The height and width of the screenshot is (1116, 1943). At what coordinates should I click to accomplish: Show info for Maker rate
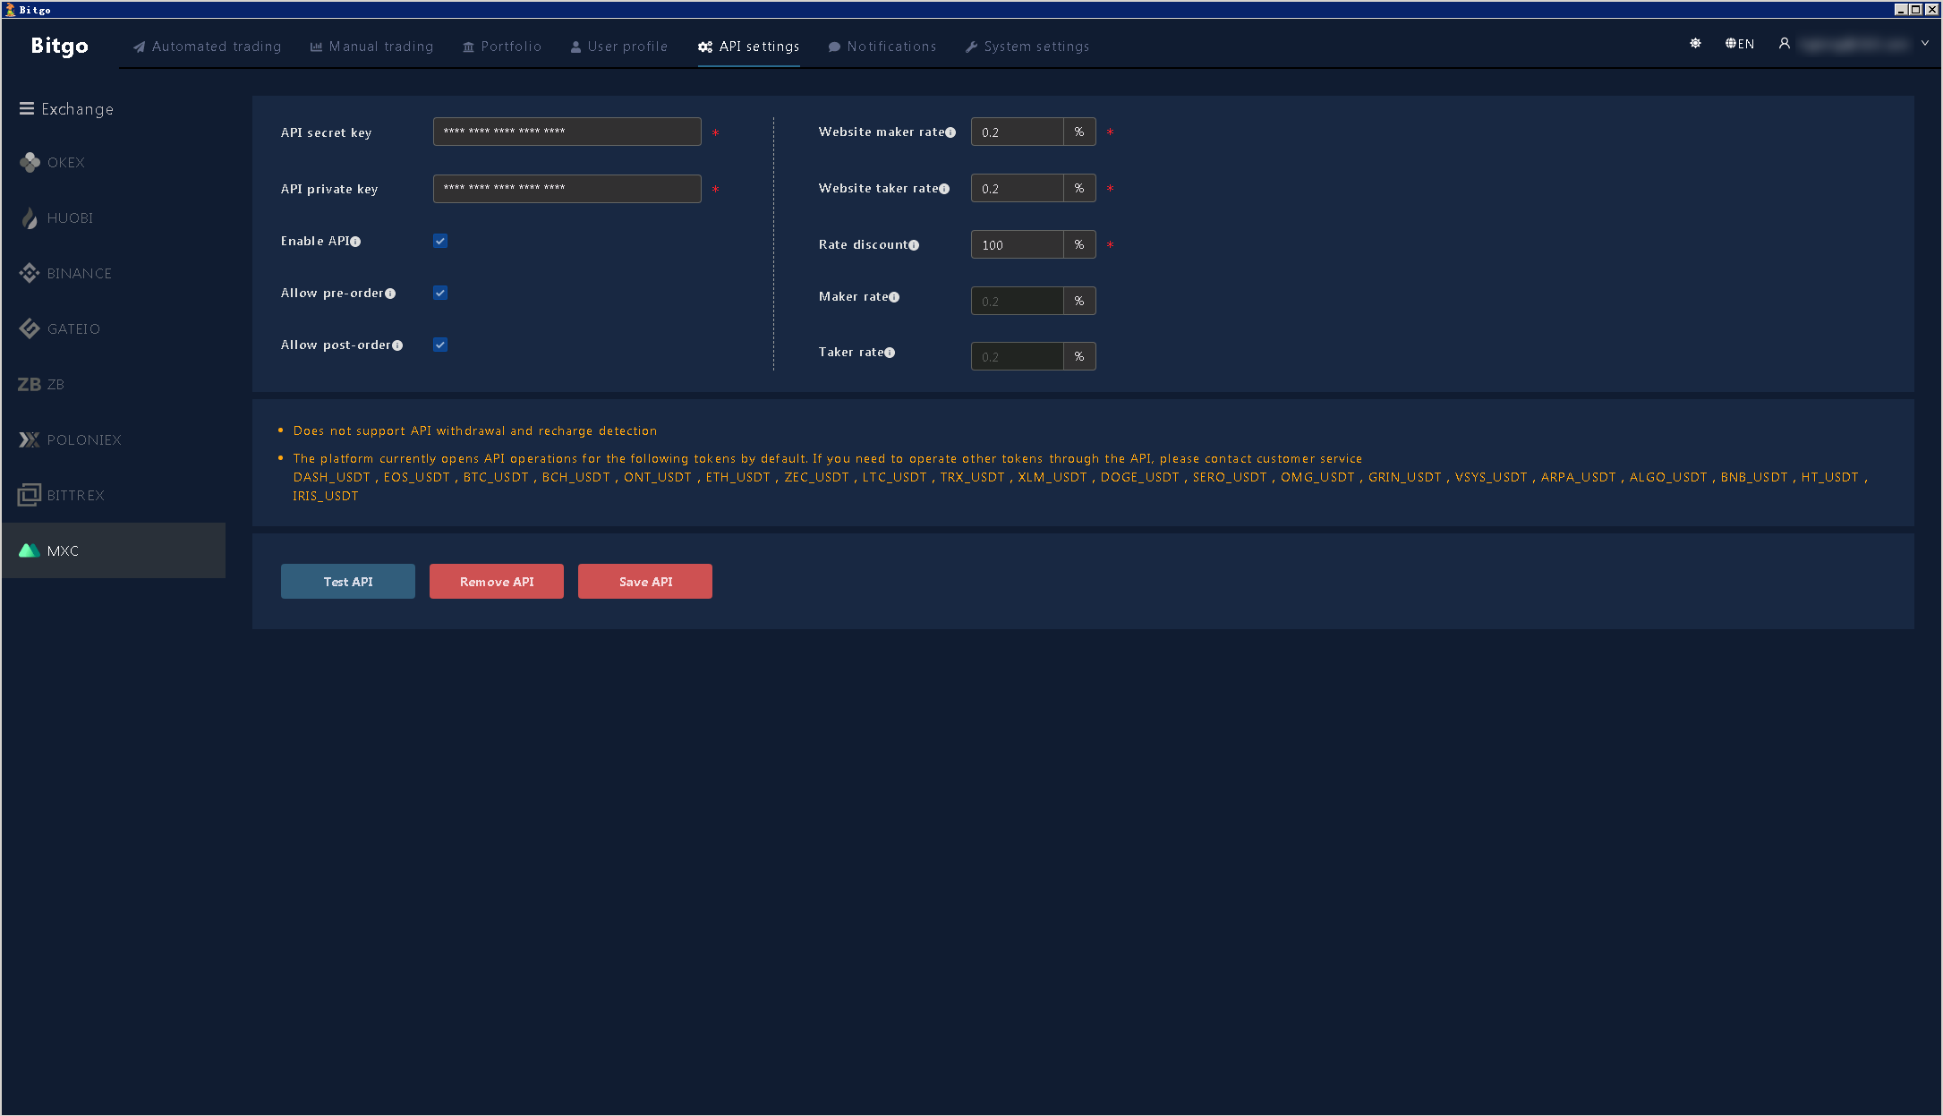(894, 297)
